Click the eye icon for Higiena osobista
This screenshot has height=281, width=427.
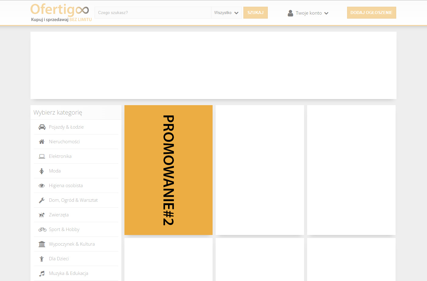pos(42,186)
